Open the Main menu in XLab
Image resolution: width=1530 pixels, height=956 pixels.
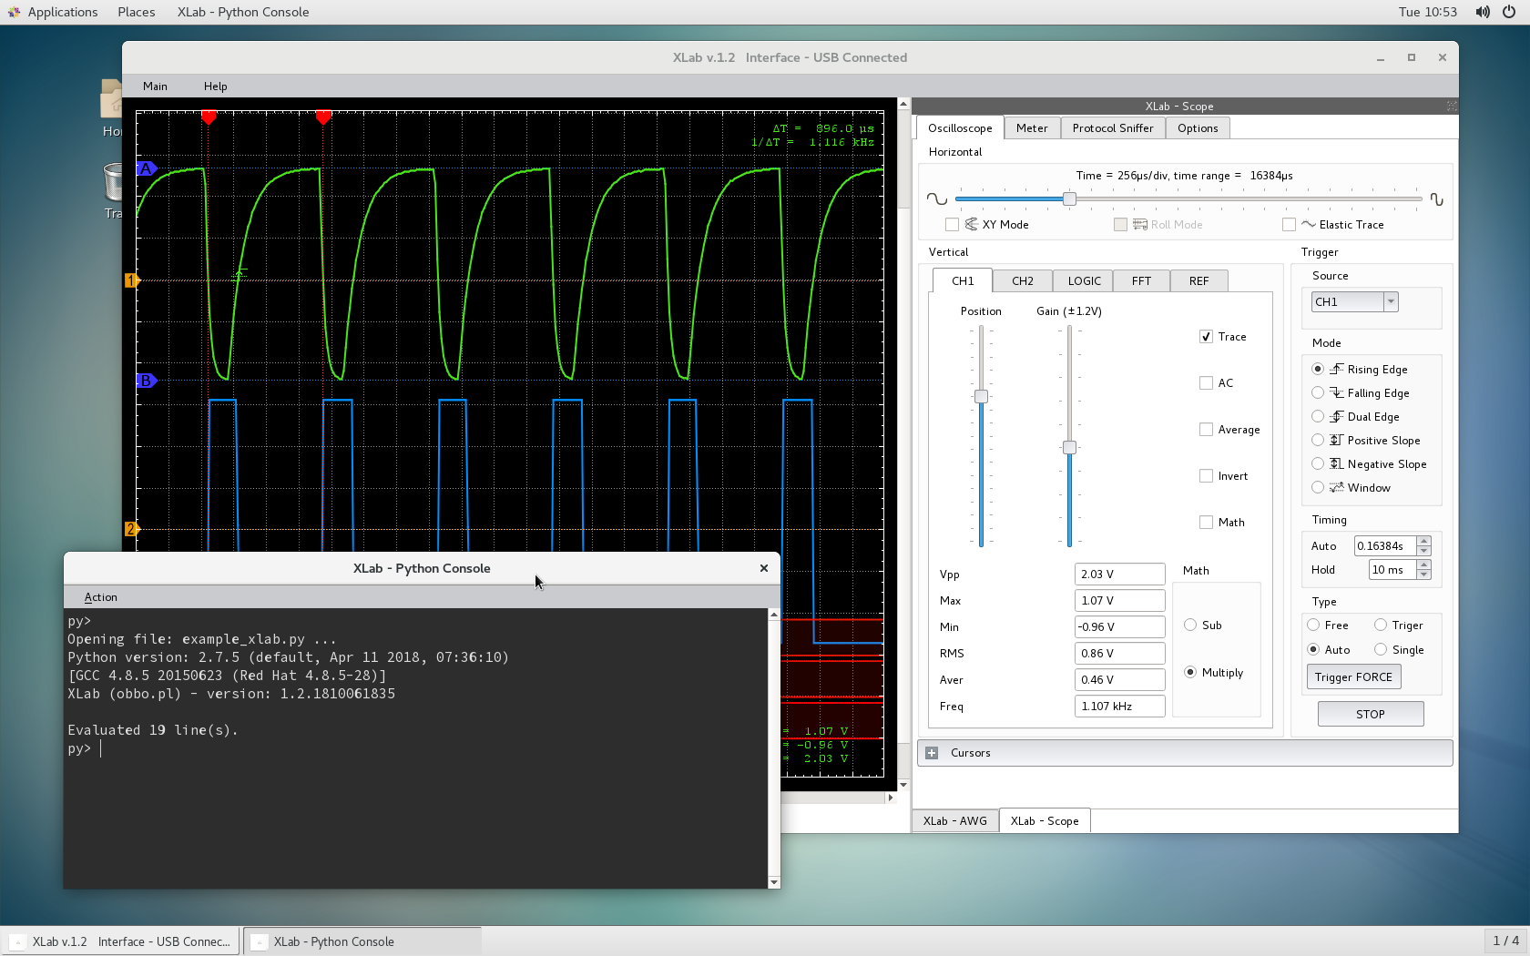(155, 86)
